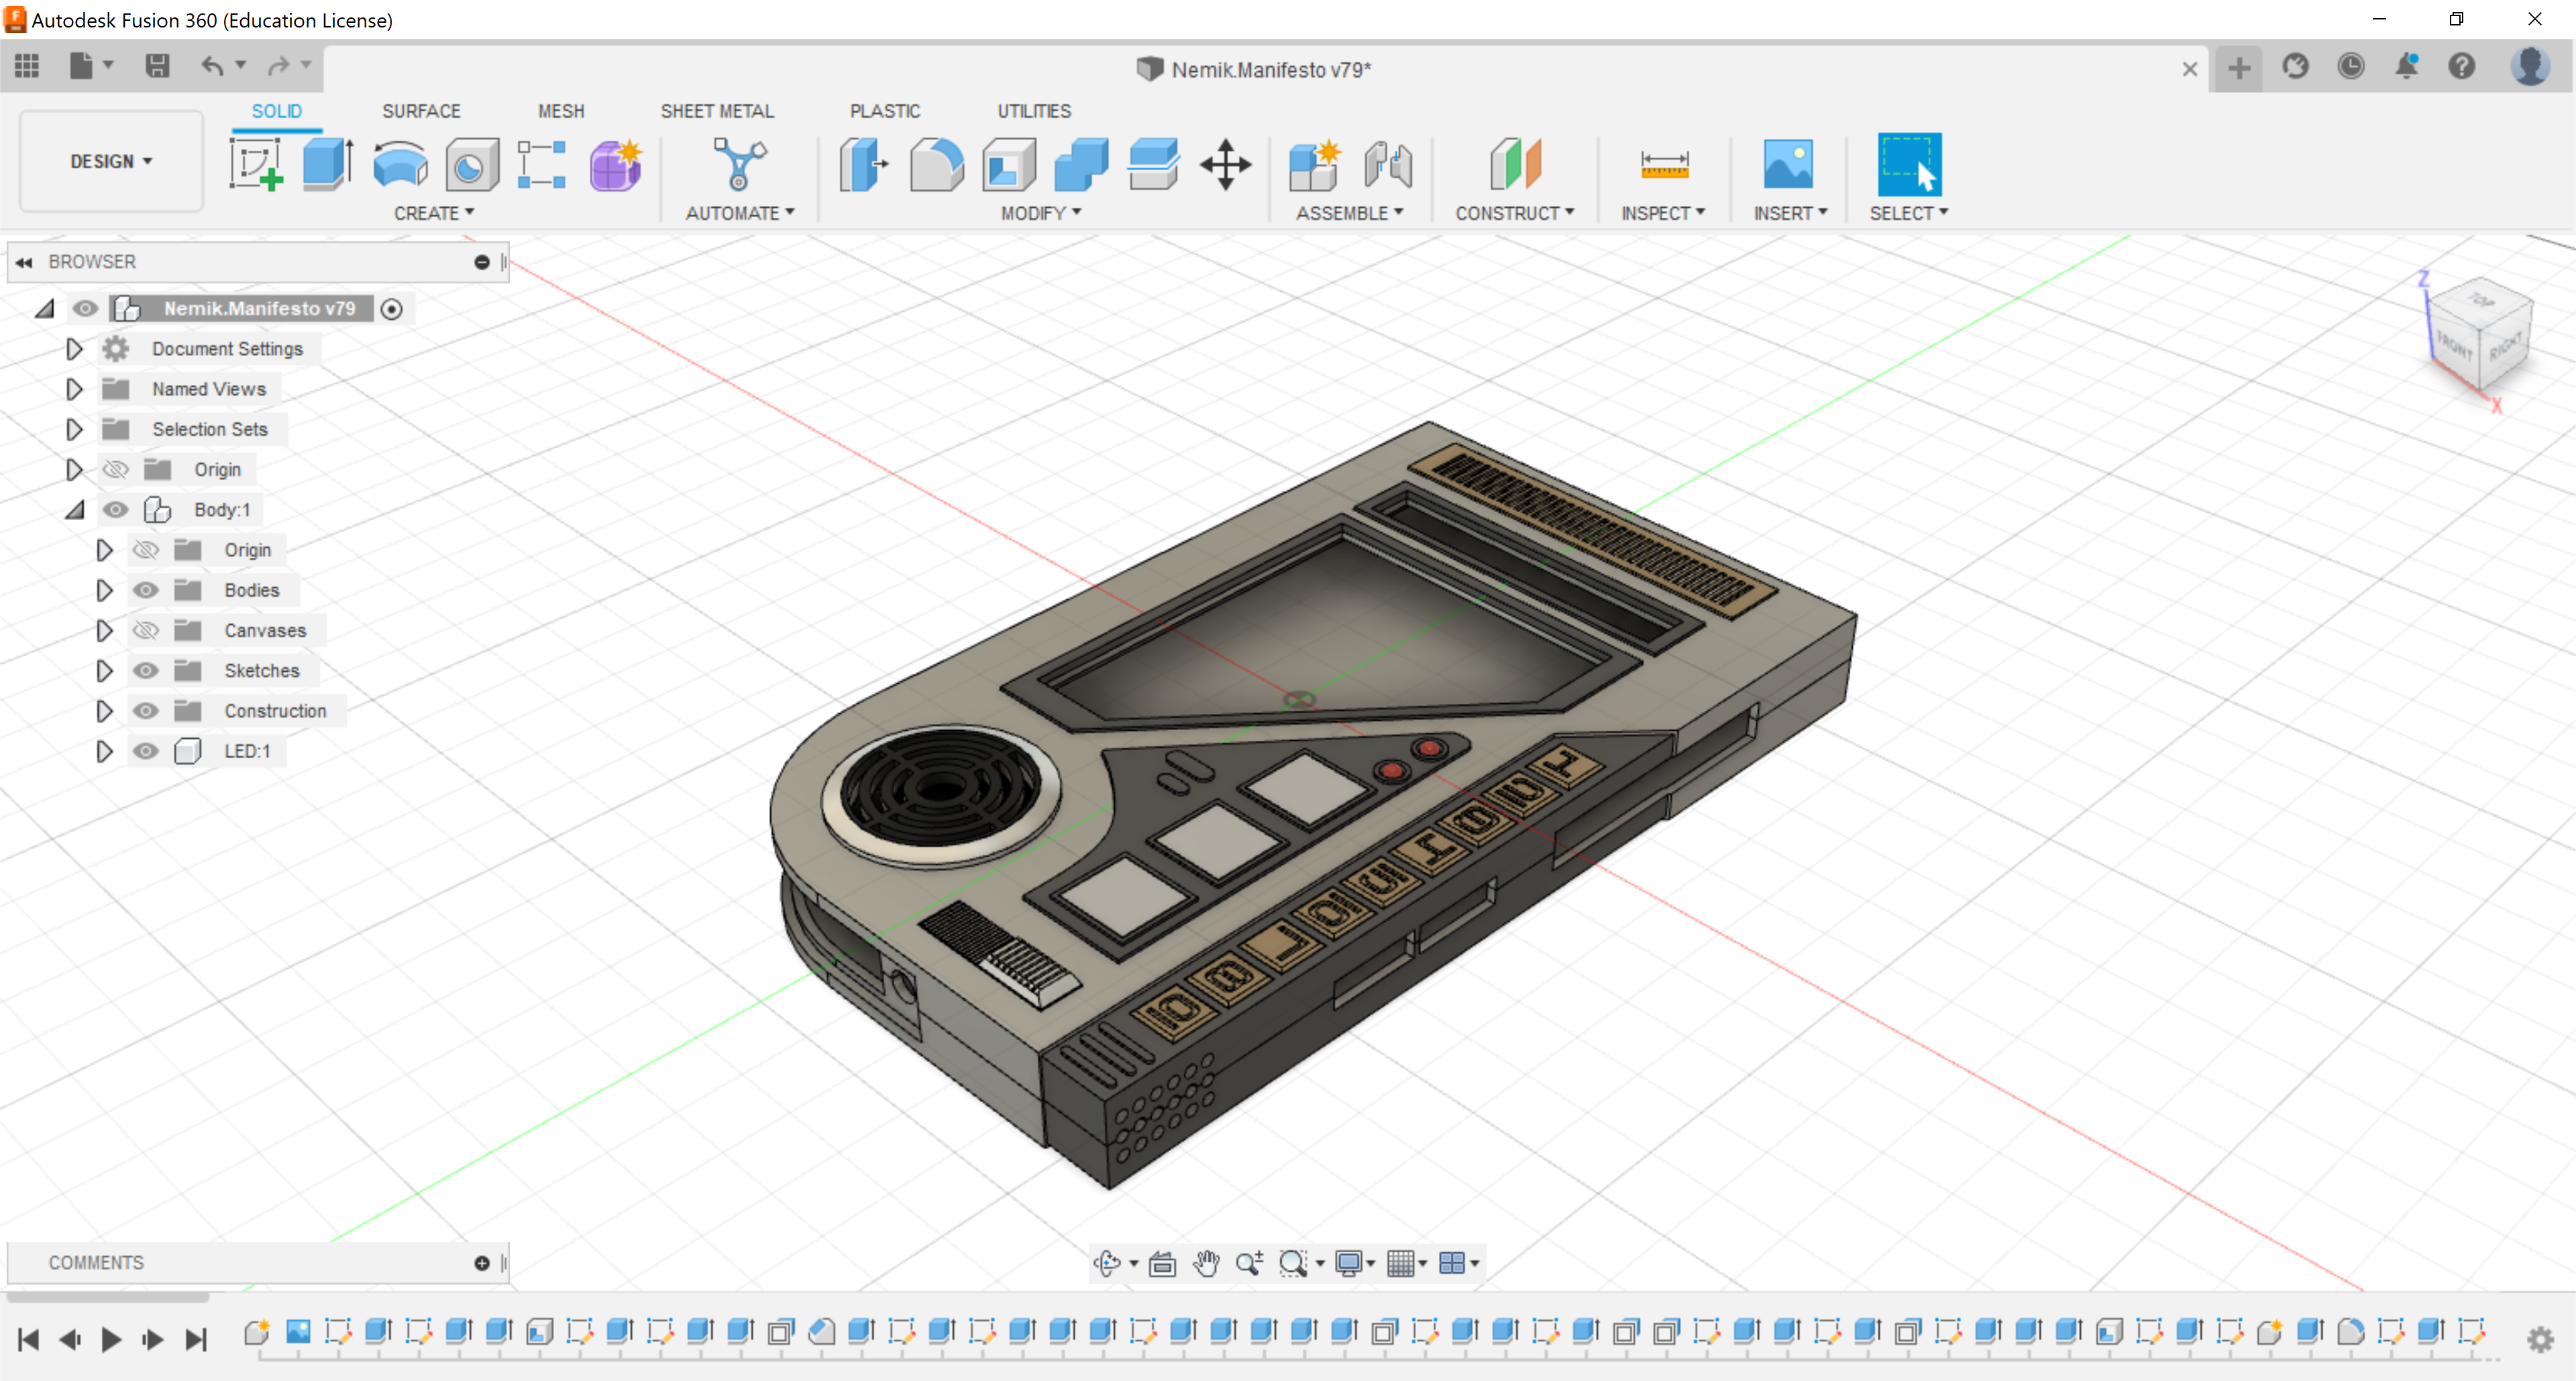2576x1381 pixels.
Task: Expand the Sketches folder
Action: point(104,670)
